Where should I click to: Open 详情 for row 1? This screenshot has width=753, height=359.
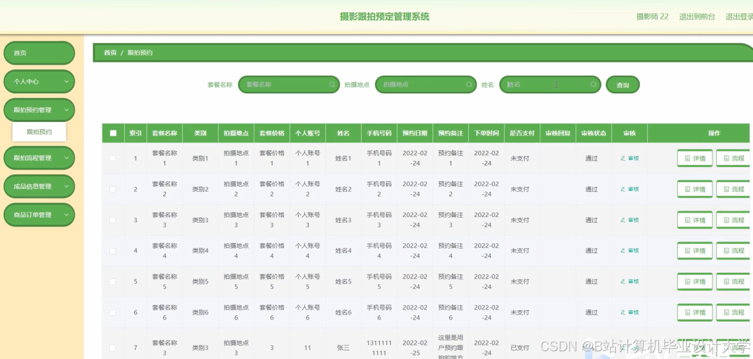tap(695, 158)
